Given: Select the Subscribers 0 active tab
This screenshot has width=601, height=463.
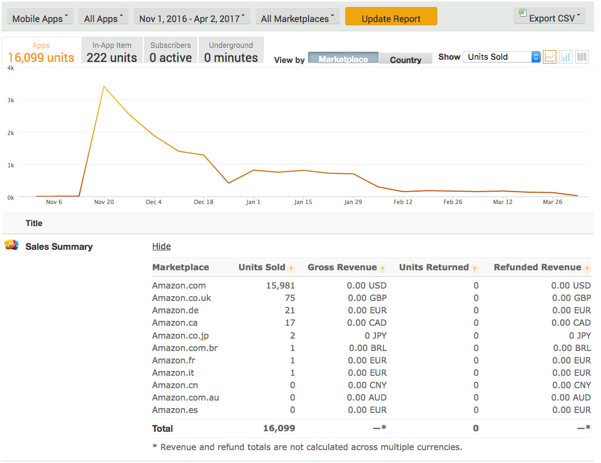Looking at the screenshot, I should pos(171,51).
